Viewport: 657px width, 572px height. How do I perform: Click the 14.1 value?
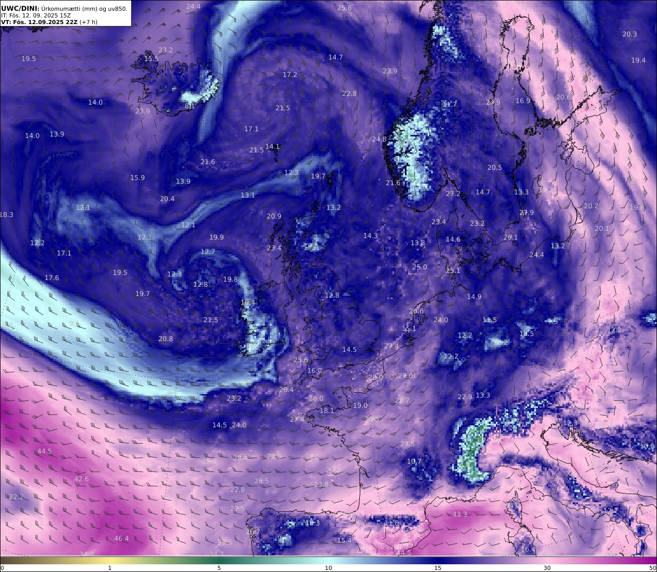pyautogui.click(x=273, y=146)
